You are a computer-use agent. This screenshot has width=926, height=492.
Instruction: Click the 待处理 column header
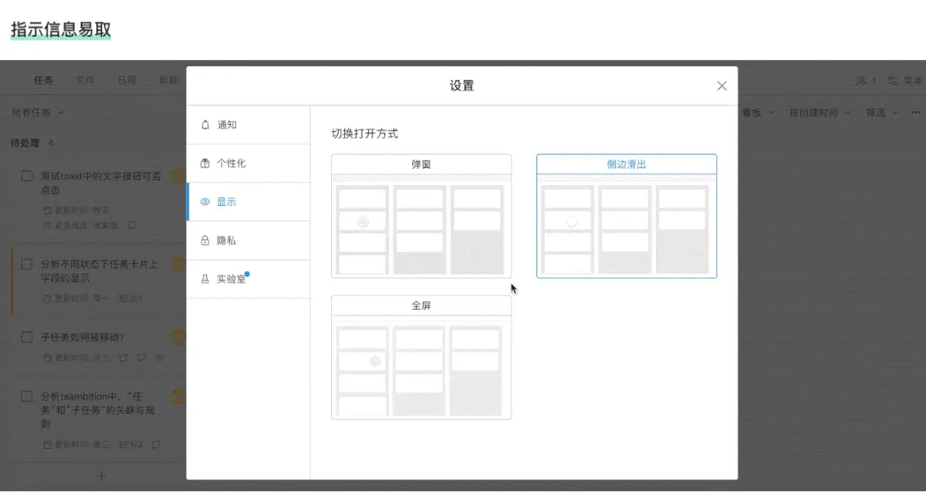25,143
